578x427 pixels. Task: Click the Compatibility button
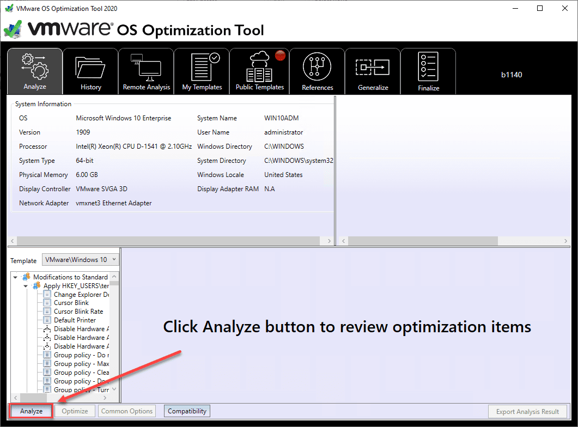tap(187, 411)
